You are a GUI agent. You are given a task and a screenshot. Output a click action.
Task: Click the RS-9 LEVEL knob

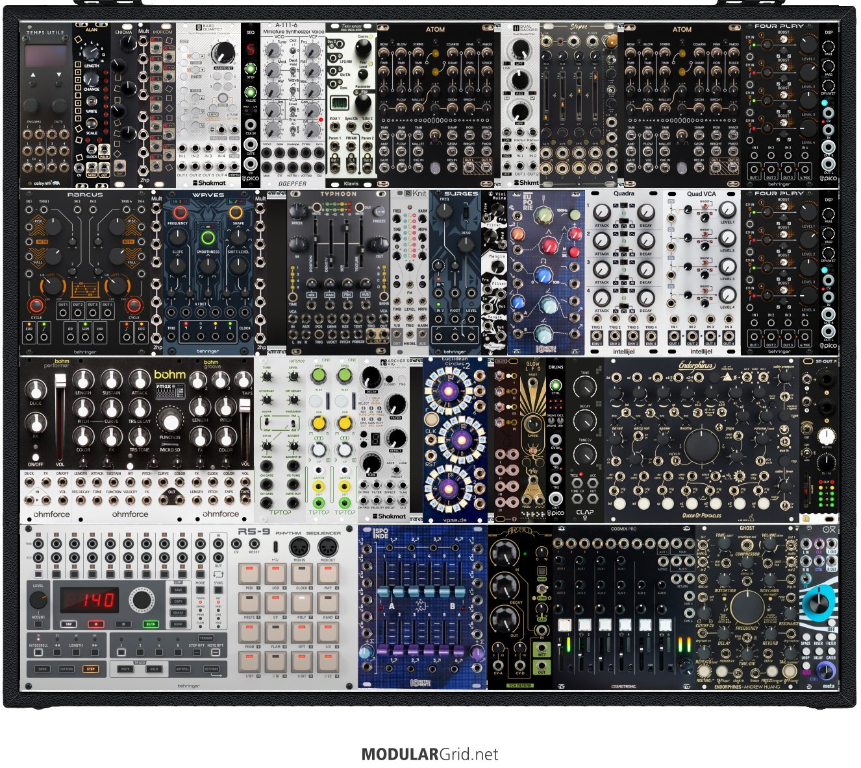click(38, 600)
